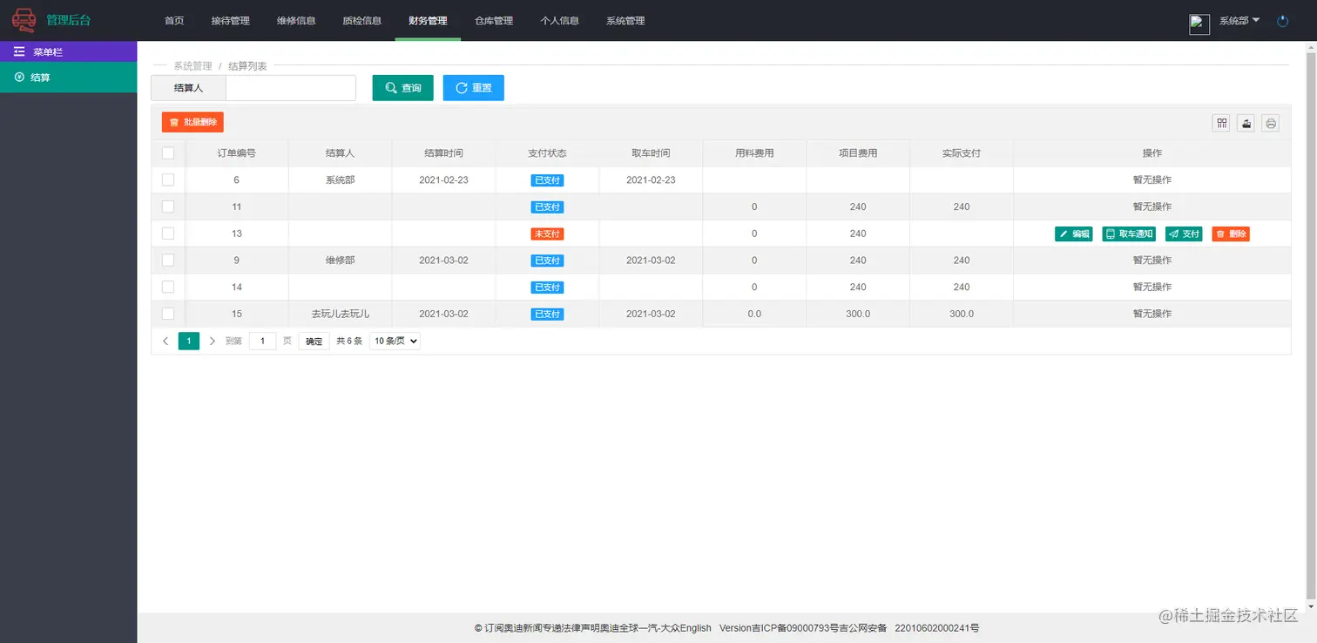Image resolution: width=1317 pixels, height=643 pixels.
Task: Select 结算 in the sidebar
Action: point(68,78)
